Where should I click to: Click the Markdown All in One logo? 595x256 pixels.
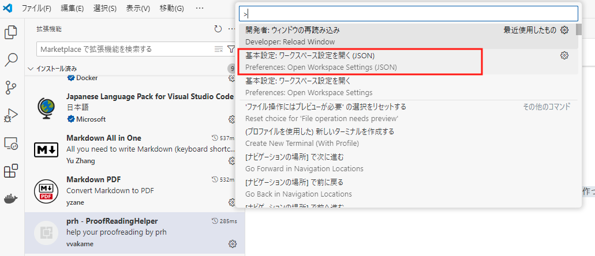tap(46, 150)
